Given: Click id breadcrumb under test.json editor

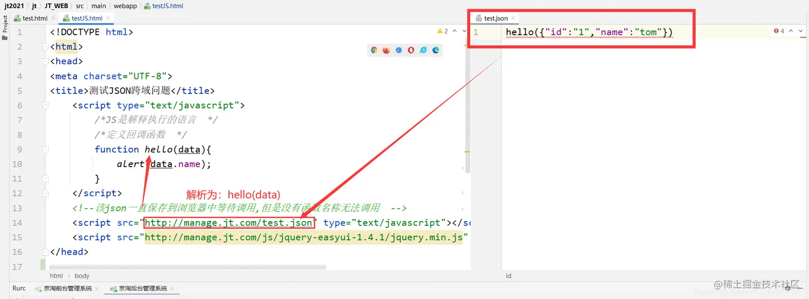Looking at the screenshot, I should pos(509,276).
